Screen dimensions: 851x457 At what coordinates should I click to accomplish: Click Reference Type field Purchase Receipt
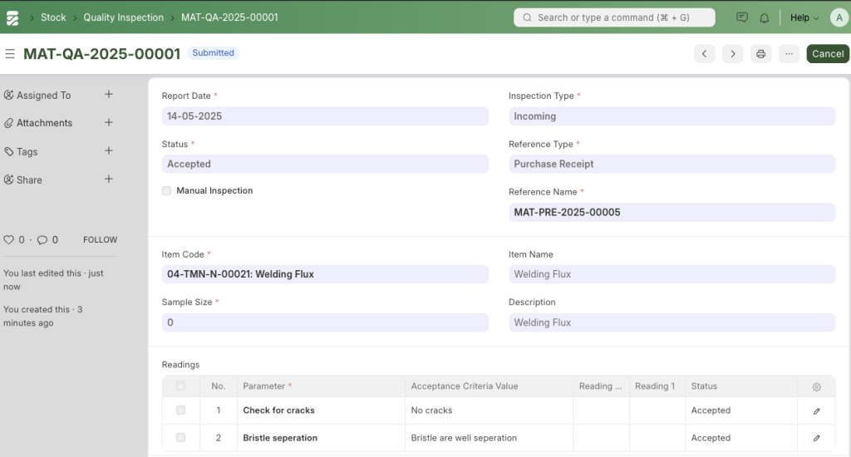pos(671,164)
